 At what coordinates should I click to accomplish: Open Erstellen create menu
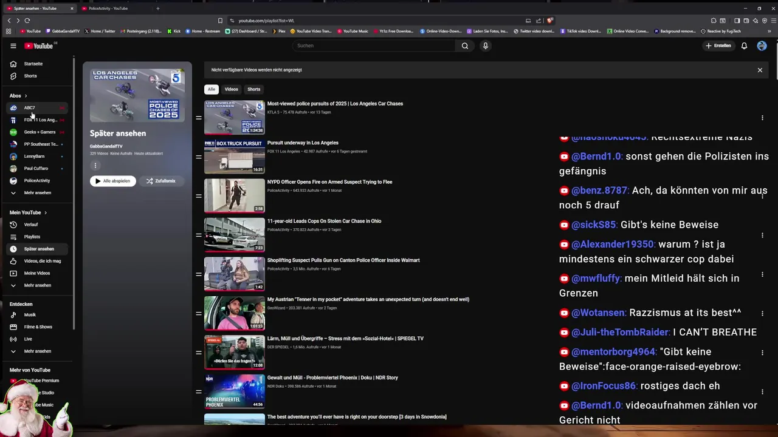tap(718, 46)
